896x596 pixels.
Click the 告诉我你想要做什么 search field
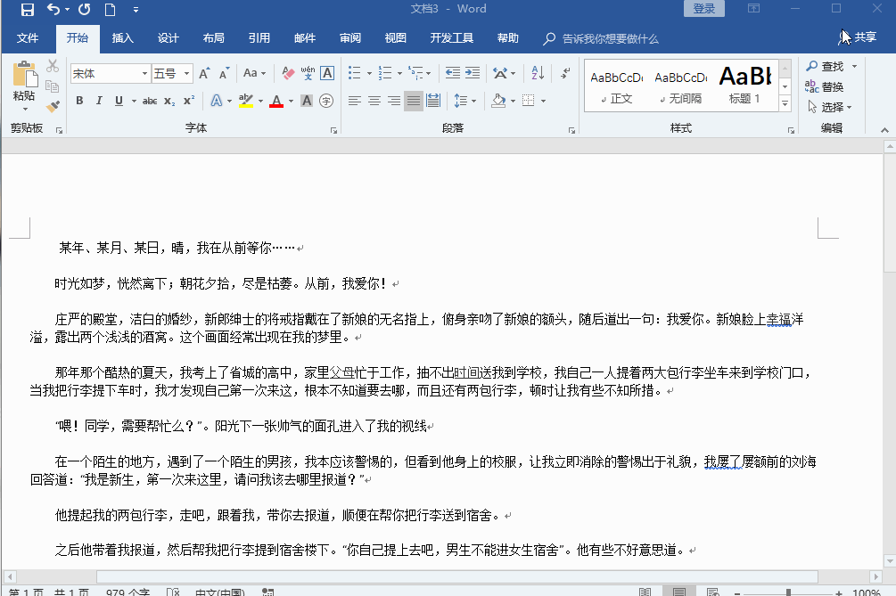pyautogui.click(x=610, y=38)
